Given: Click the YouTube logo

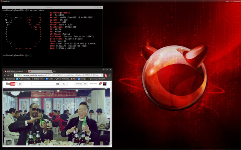Looking at the screenshot, I should pos(11,84).
